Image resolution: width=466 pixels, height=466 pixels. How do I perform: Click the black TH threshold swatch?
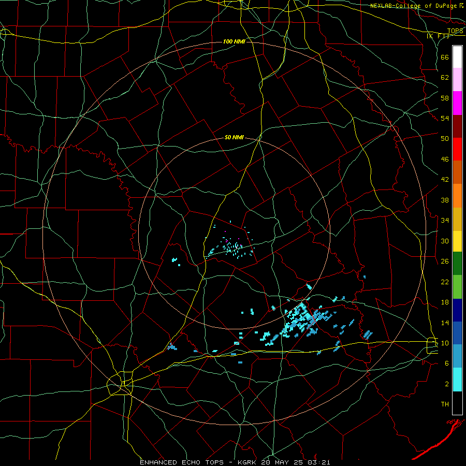[x=457, y=403]
